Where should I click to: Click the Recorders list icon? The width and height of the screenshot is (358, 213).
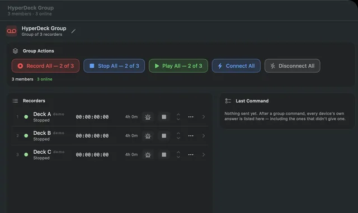[15, 101]
